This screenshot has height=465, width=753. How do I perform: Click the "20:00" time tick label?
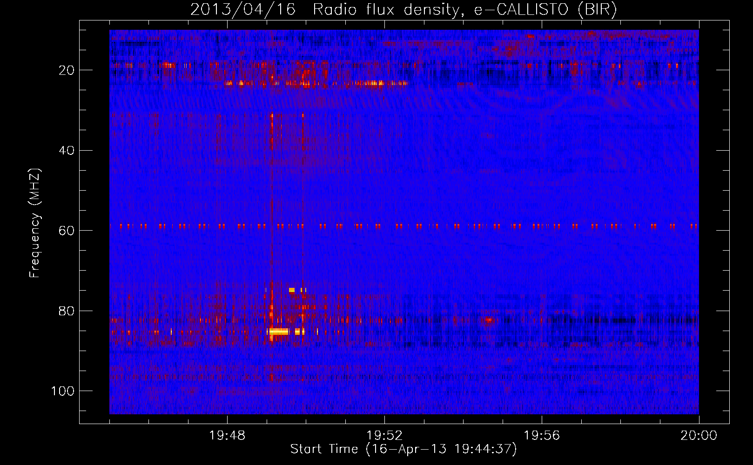(x=699, y=436)
